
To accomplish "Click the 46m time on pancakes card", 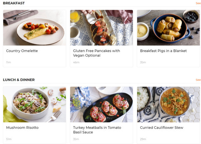I will [x=76, y=62].
